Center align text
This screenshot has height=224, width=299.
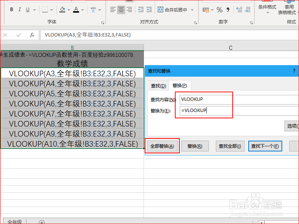[121, 10]
